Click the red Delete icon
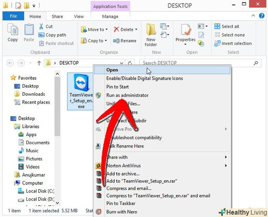 pyautogui.click(x=117, y=29)
